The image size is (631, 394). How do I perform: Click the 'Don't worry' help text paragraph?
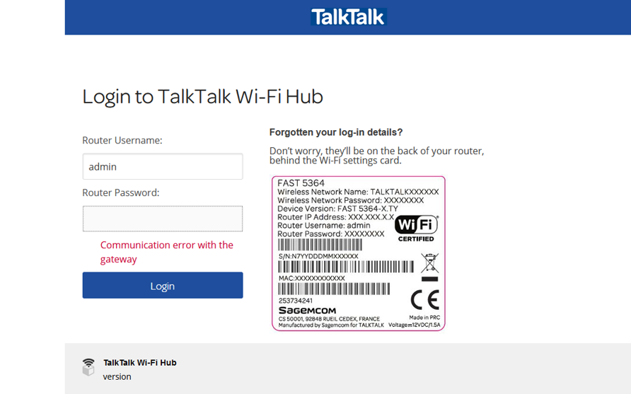click(376, 156)
